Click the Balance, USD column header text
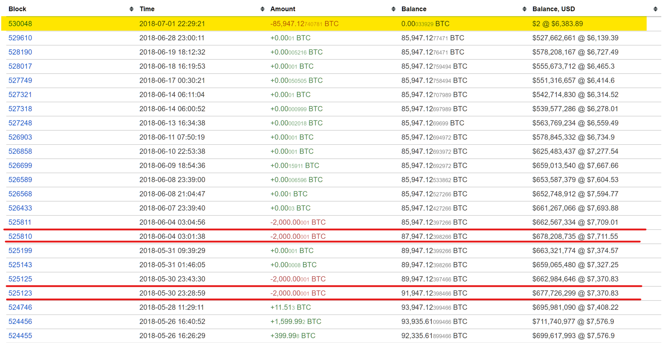This screenshot has height=343, width=668. [x=553, y=9]
